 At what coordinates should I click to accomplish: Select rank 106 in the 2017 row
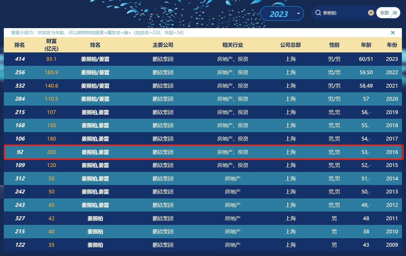(20, 139)
